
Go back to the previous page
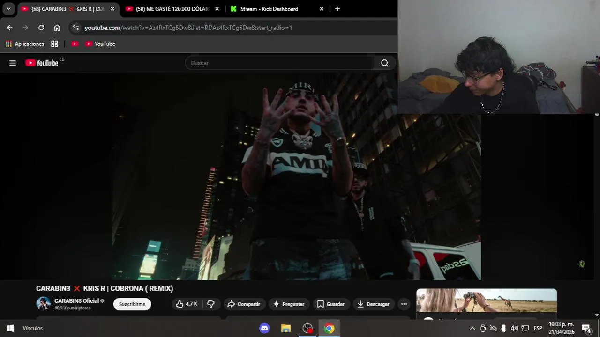pyautogui.click(x=10, y=28)
